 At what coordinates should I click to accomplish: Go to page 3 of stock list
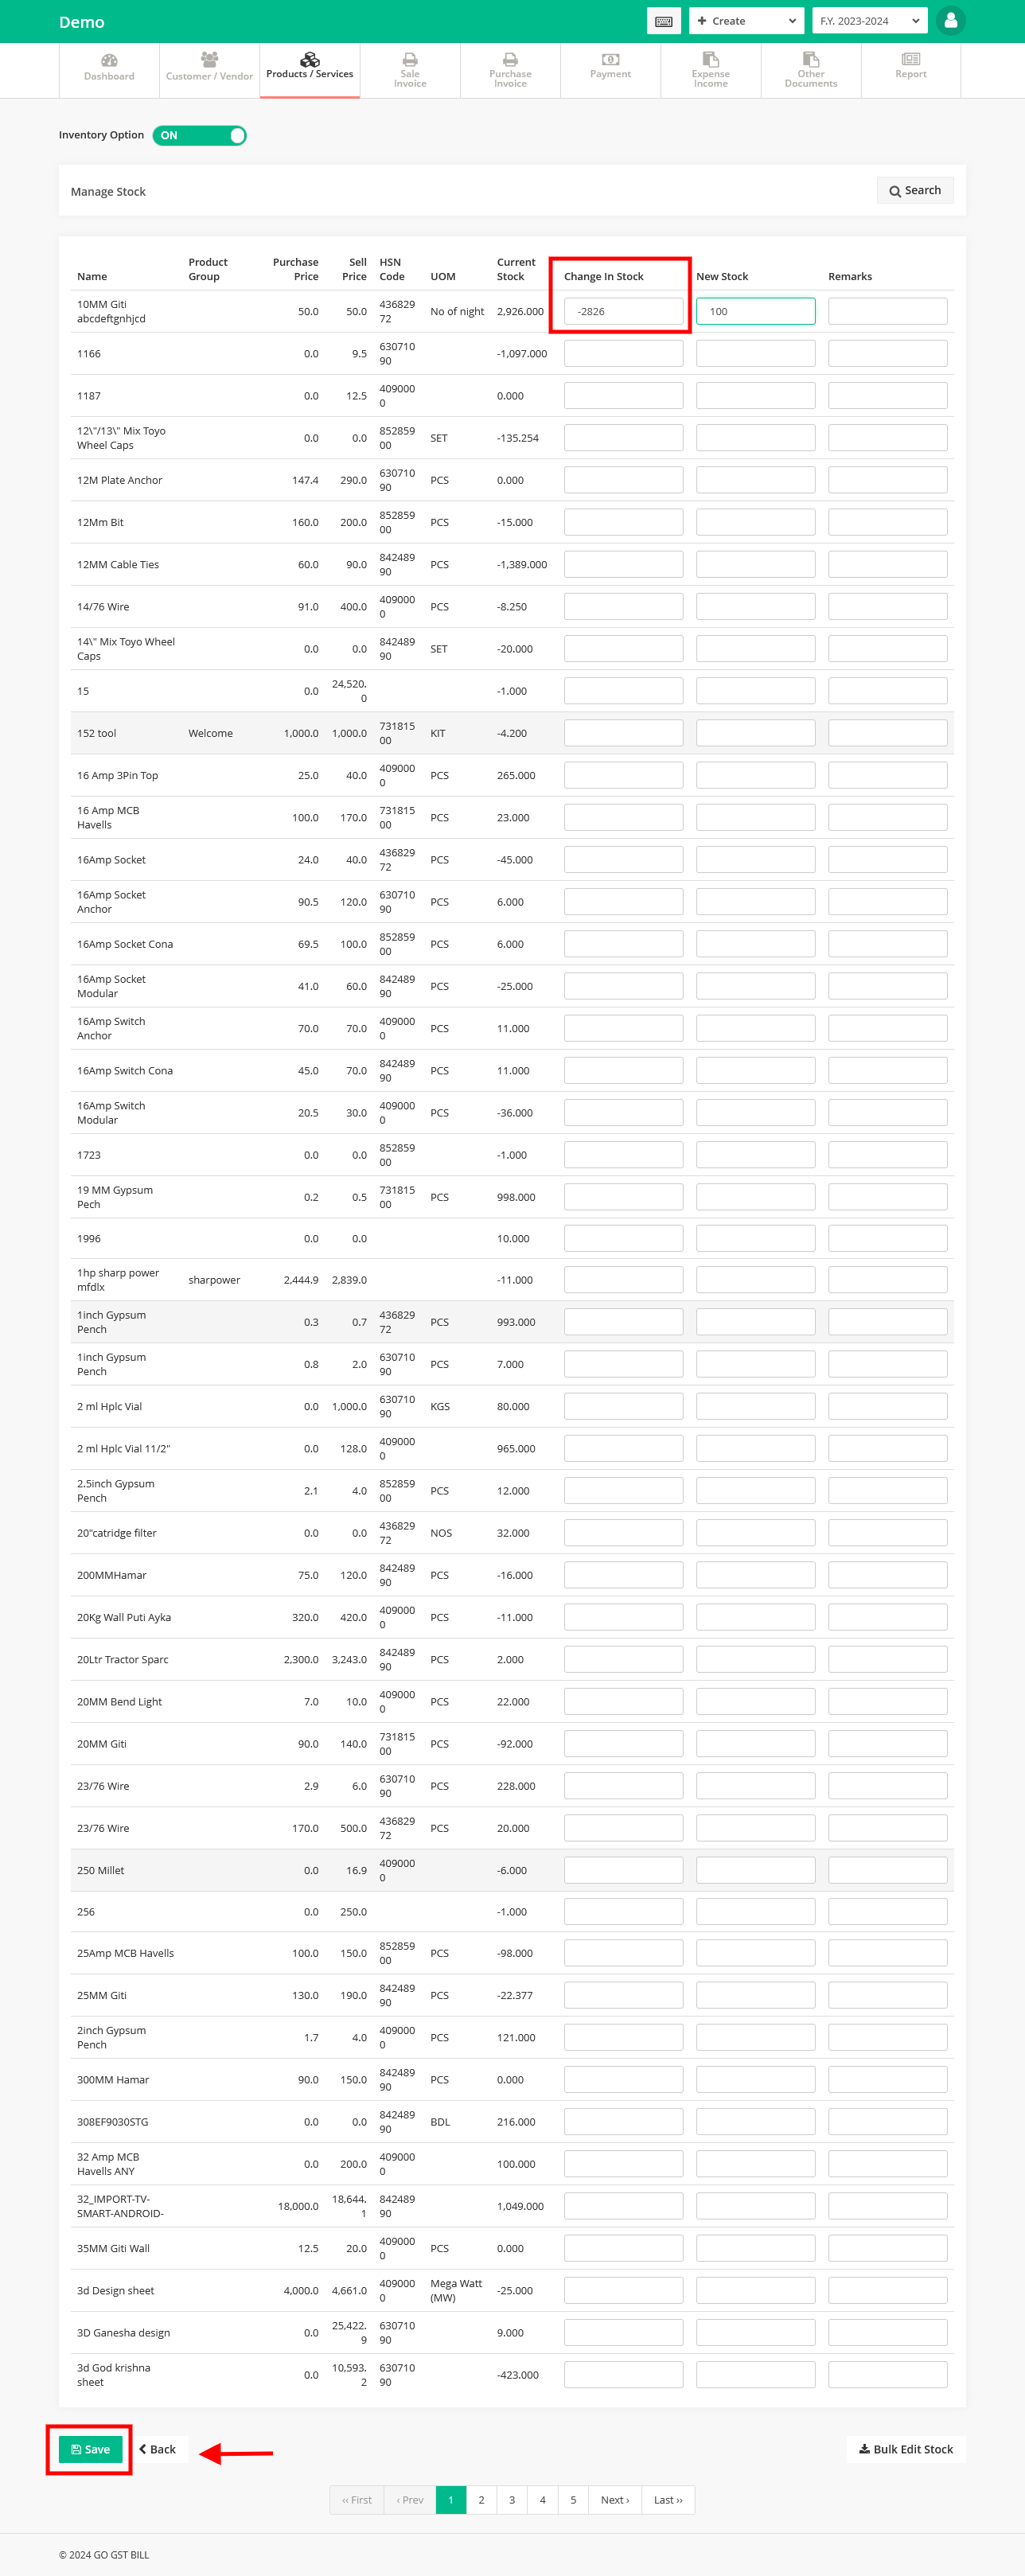[512, 2500]
